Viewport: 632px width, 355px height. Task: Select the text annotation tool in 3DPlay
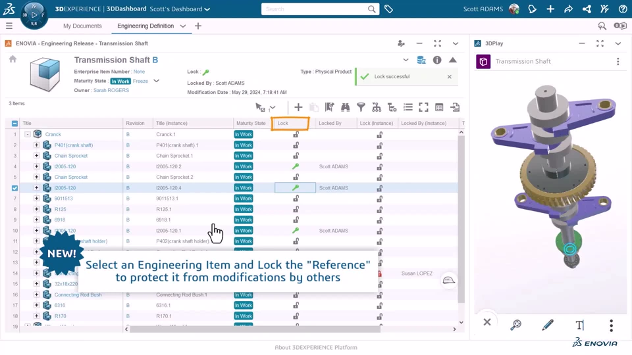click(x=579, y=324)
